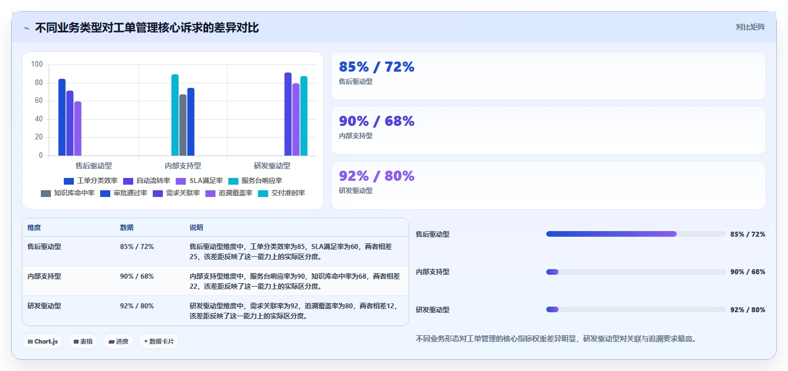Toggle the 自动流转率 legend item
Screen dimensions: 788x371
click(x=146, y=181)
